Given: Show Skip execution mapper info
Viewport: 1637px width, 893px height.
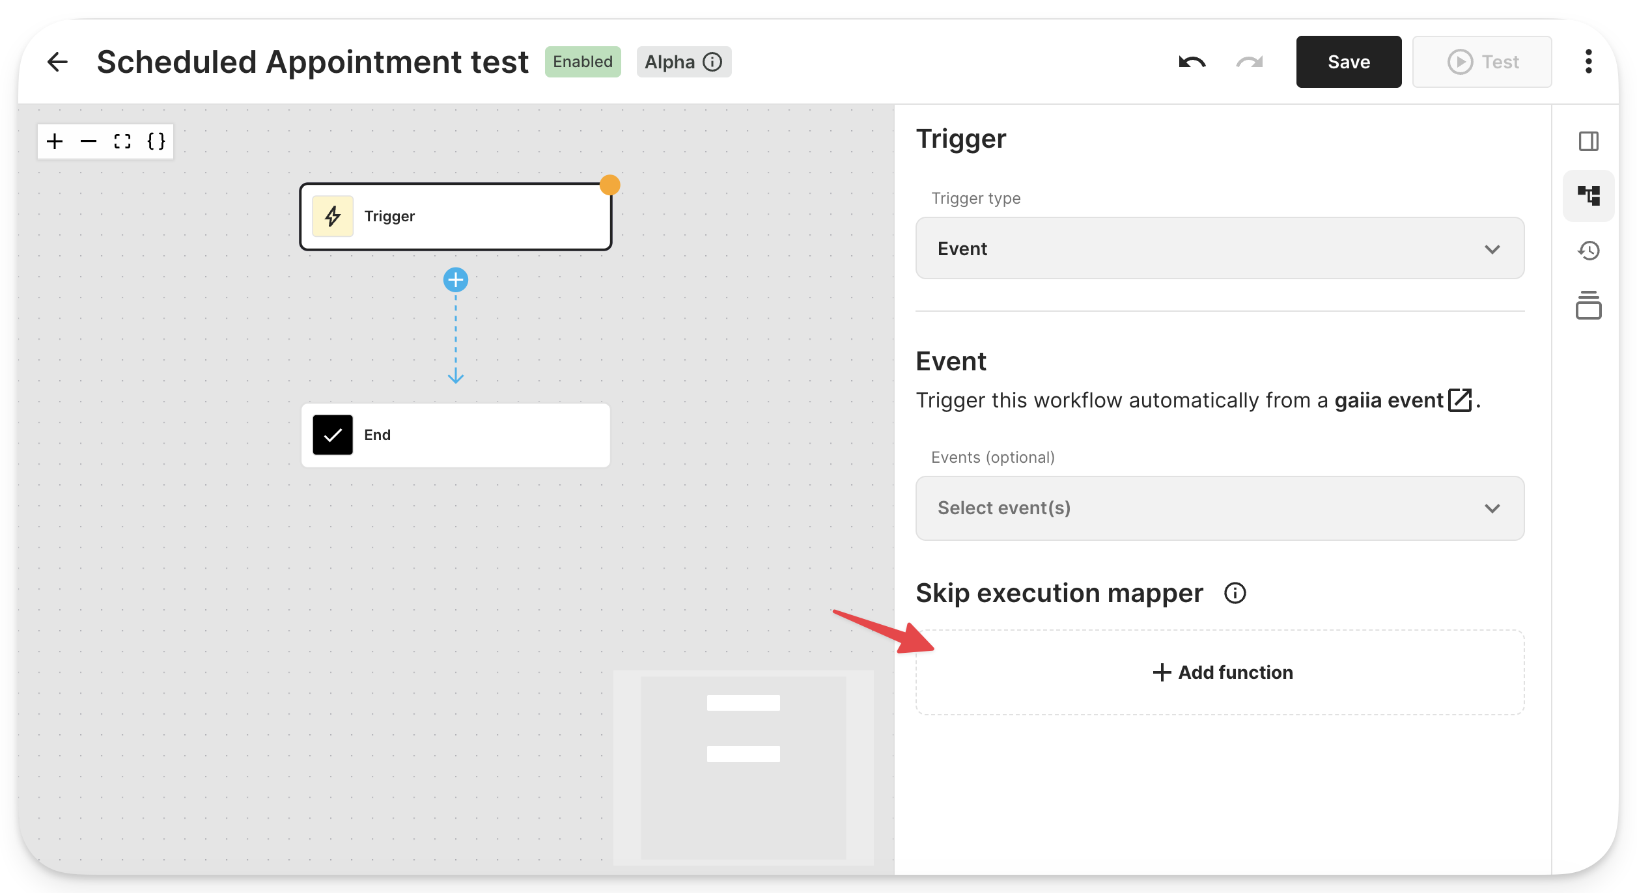Looking at the screenshot, I should (x=1235, y=593).
